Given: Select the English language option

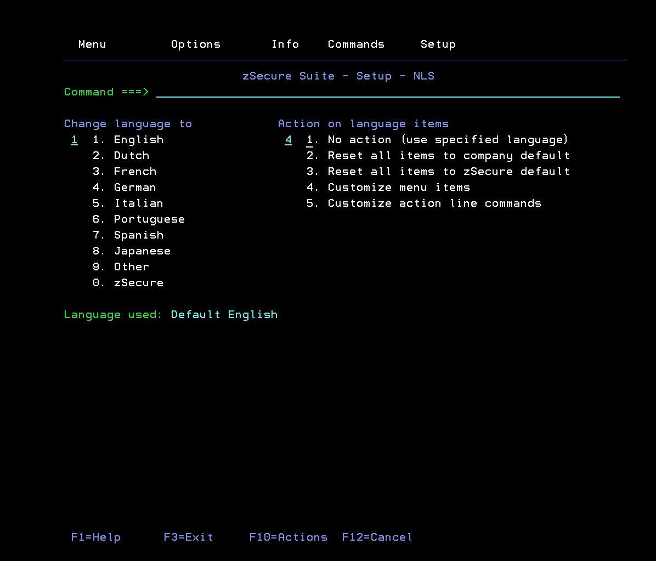Looking at the screenshot, I should (128, 140).
